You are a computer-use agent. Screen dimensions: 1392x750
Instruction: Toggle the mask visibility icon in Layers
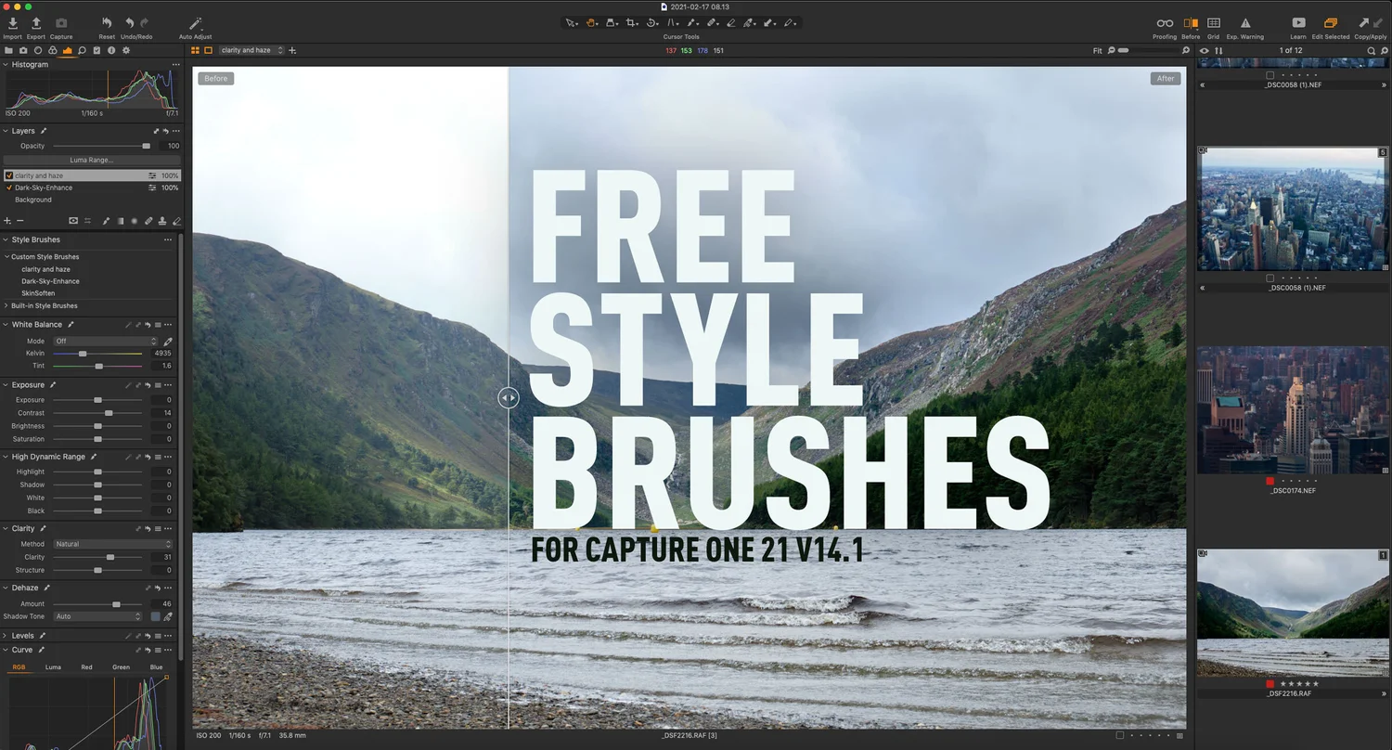[73, 221]
